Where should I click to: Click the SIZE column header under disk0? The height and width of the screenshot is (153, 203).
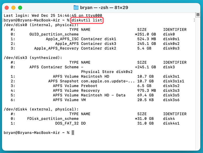(x=142, y=29)
